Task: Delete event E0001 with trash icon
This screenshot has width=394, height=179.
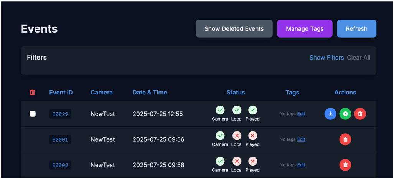Action: pos(345,139)
